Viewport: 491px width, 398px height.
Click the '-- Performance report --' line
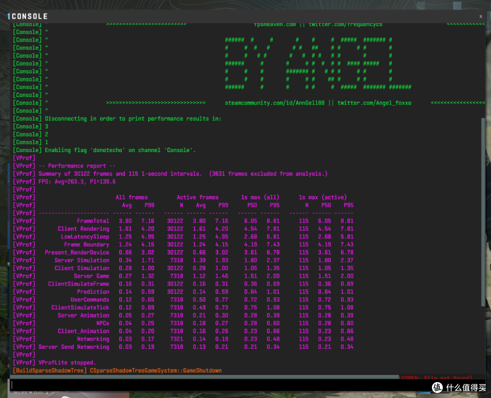77,166
